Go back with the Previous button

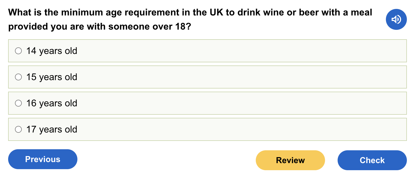[x=43, y=159]
